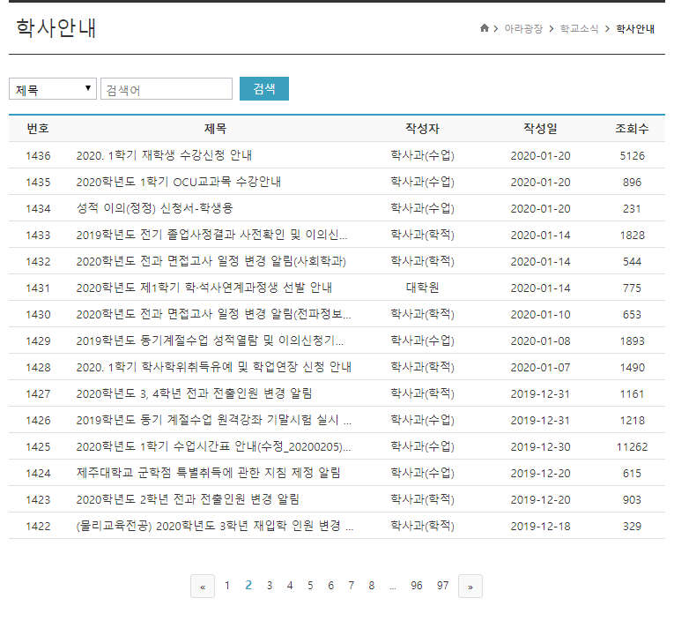
Task: Click post number 1436
Action: tap(38, 156)
